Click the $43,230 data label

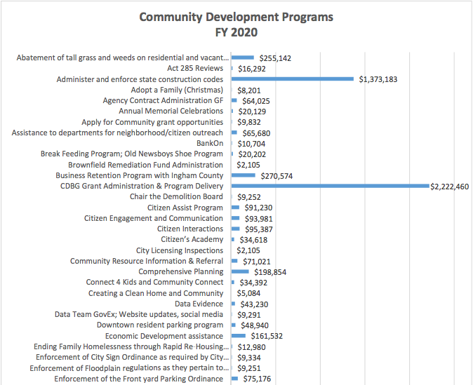[254, 304]
